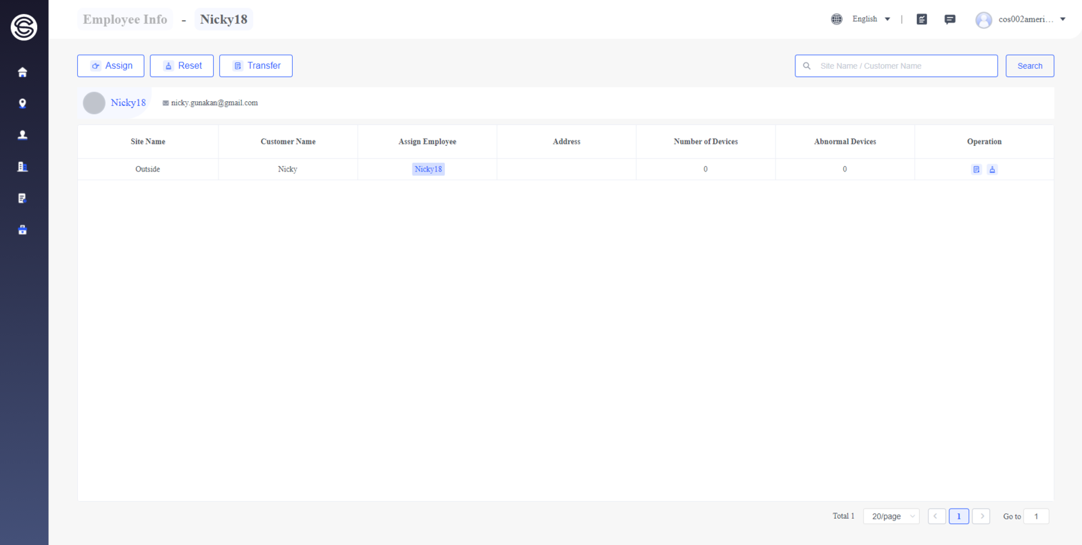Click the building icon in sidebar
This screenshot has height=545, width=1082.
pos(22,167)
